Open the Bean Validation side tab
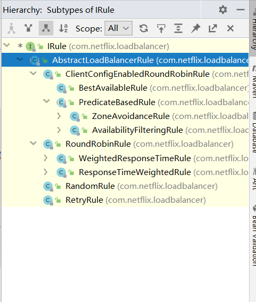 click(254, 236)
